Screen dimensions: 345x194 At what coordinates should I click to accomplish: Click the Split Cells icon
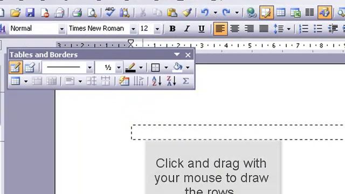coord(52,81)
